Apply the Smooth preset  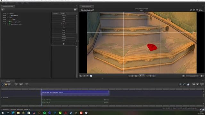(x=64, y=36)
